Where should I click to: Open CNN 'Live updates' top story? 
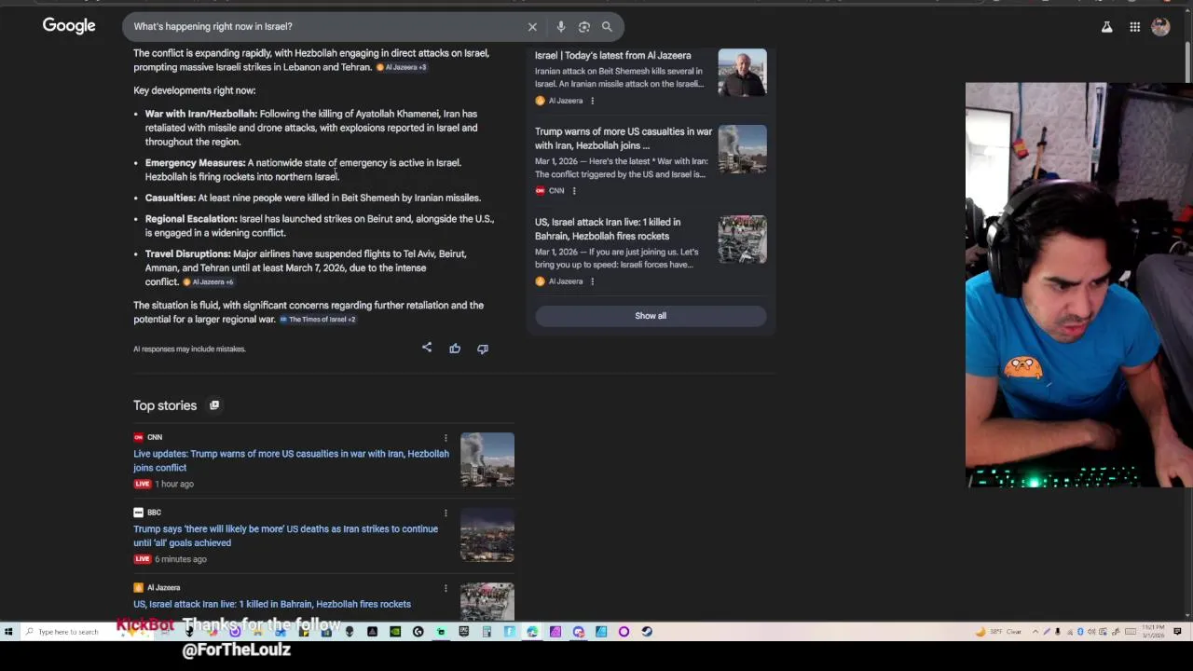291,460
